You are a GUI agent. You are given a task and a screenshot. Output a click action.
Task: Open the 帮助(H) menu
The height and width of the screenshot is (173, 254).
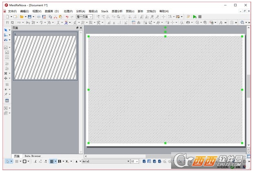click(x=164, y=11)
